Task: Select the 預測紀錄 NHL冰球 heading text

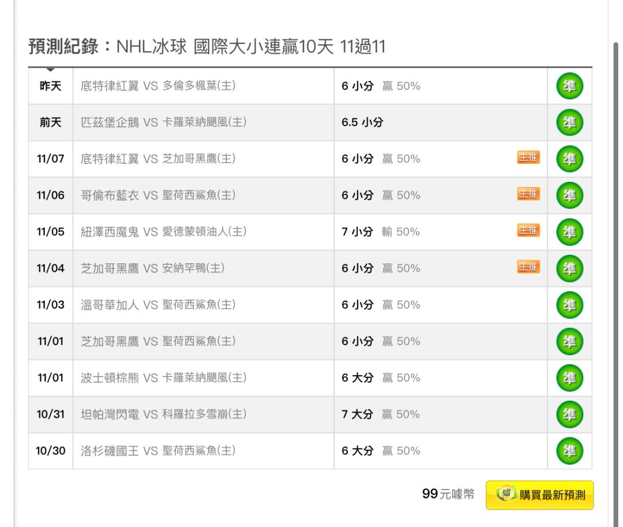Action: (x=207, y=47)
